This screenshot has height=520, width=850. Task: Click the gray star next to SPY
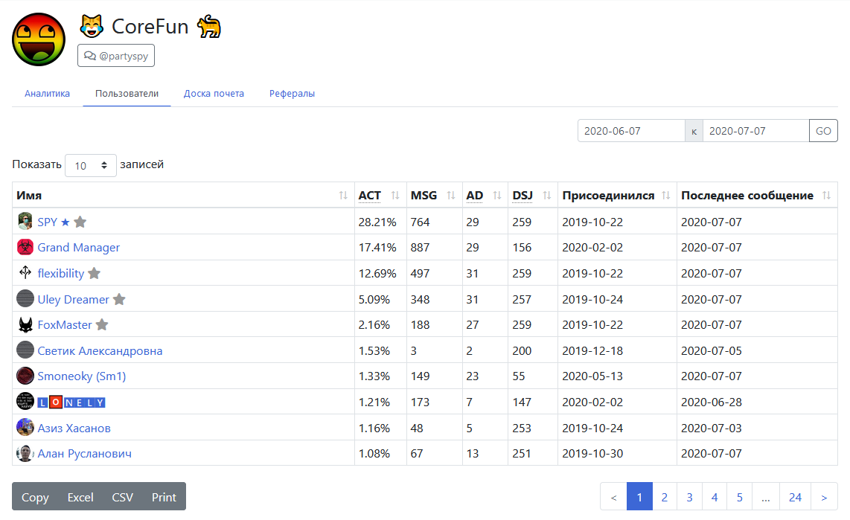click(80, 222)
